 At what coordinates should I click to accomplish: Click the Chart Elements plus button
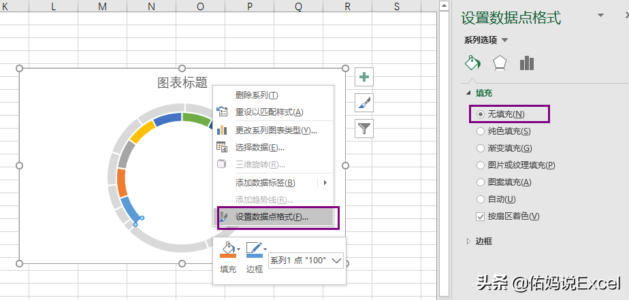[364, 77]
